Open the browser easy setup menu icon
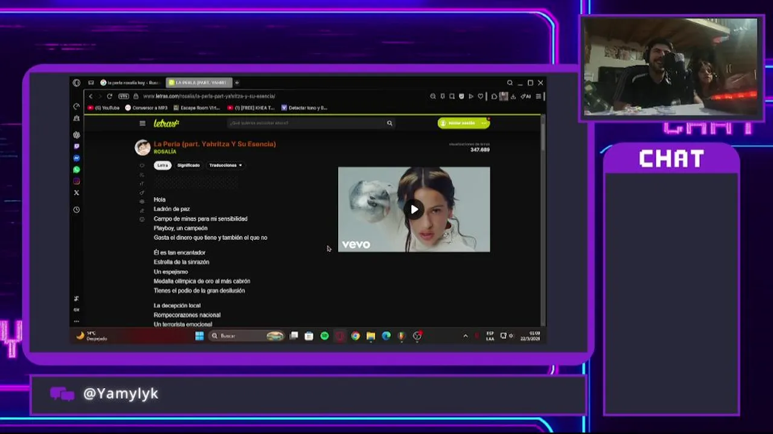This screenshot has width=773, height=434. [538, 96]
